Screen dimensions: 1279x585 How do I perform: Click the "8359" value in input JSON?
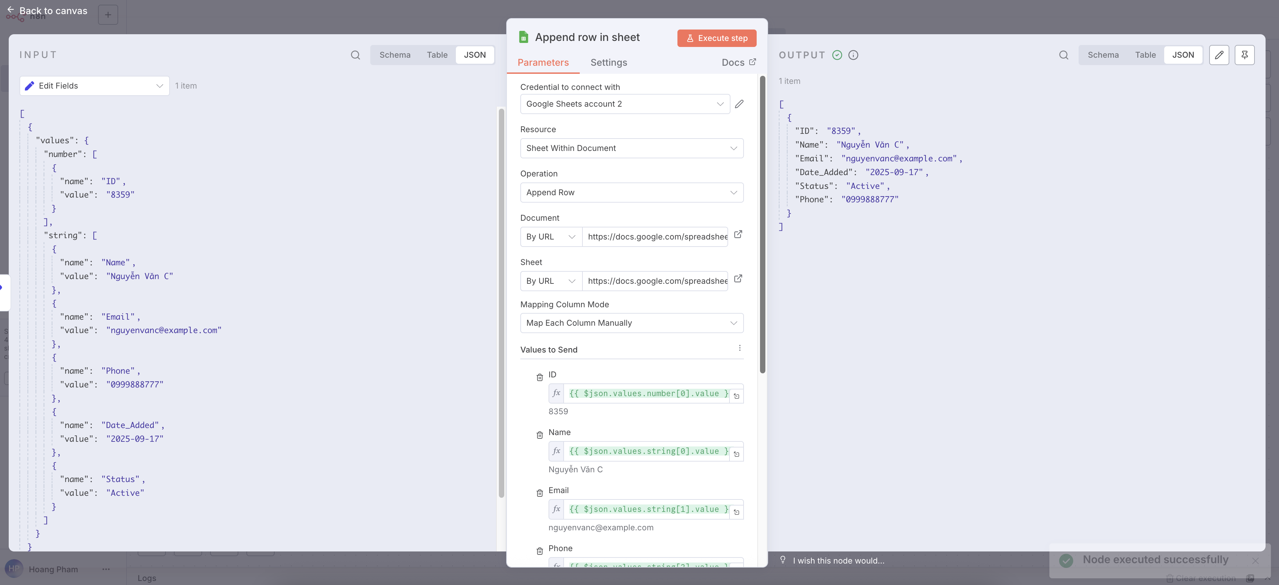120,195
